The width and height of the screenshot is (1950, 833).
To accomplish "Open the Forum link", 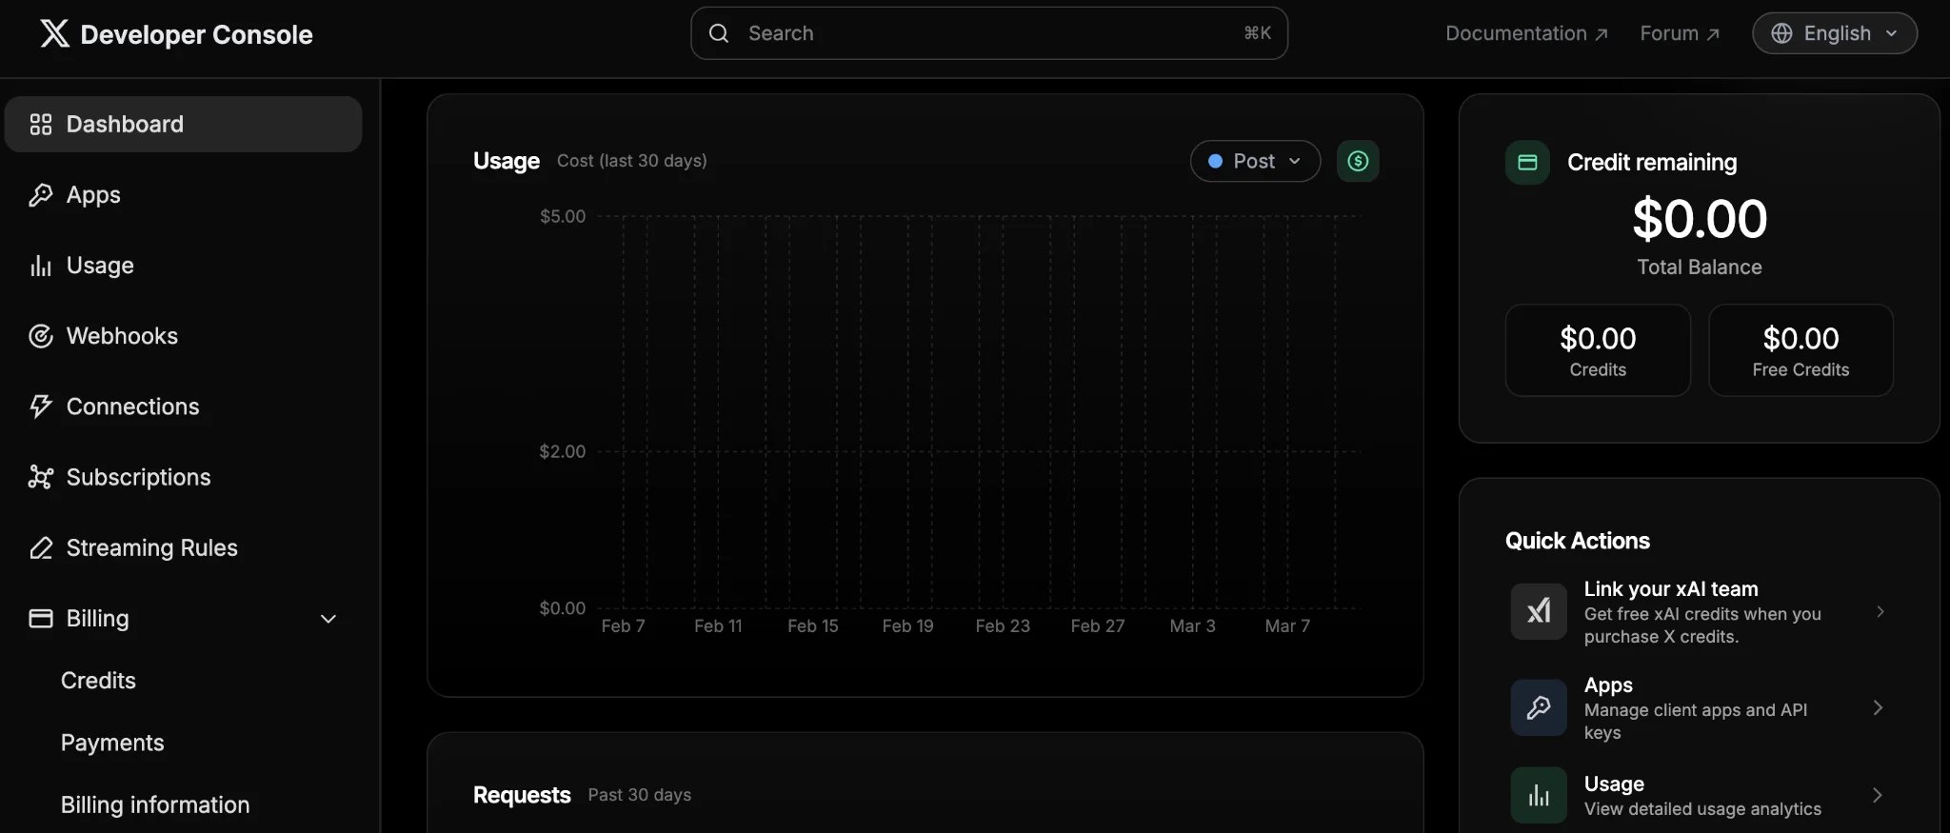I will (x=1680, y=33).
